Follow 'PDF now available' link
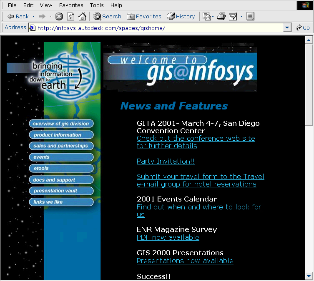Image resolution: width=314 pixels, height=281 pixels. tap(168, 237)
